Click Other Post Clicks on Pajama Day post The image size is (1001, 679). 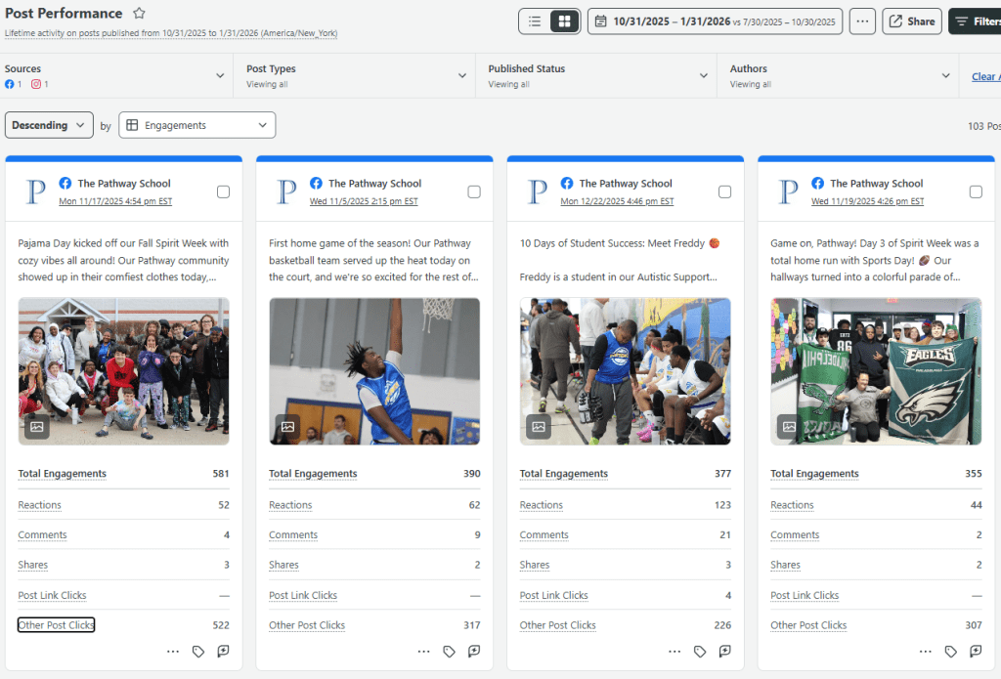pyautogui.click(x=56, y=625)
